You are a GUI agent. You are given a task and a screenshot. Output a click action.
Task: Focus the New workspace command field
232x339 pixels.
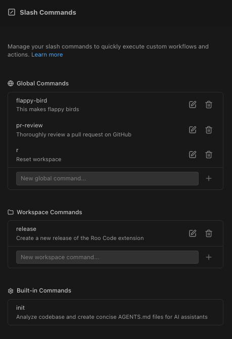107,257
